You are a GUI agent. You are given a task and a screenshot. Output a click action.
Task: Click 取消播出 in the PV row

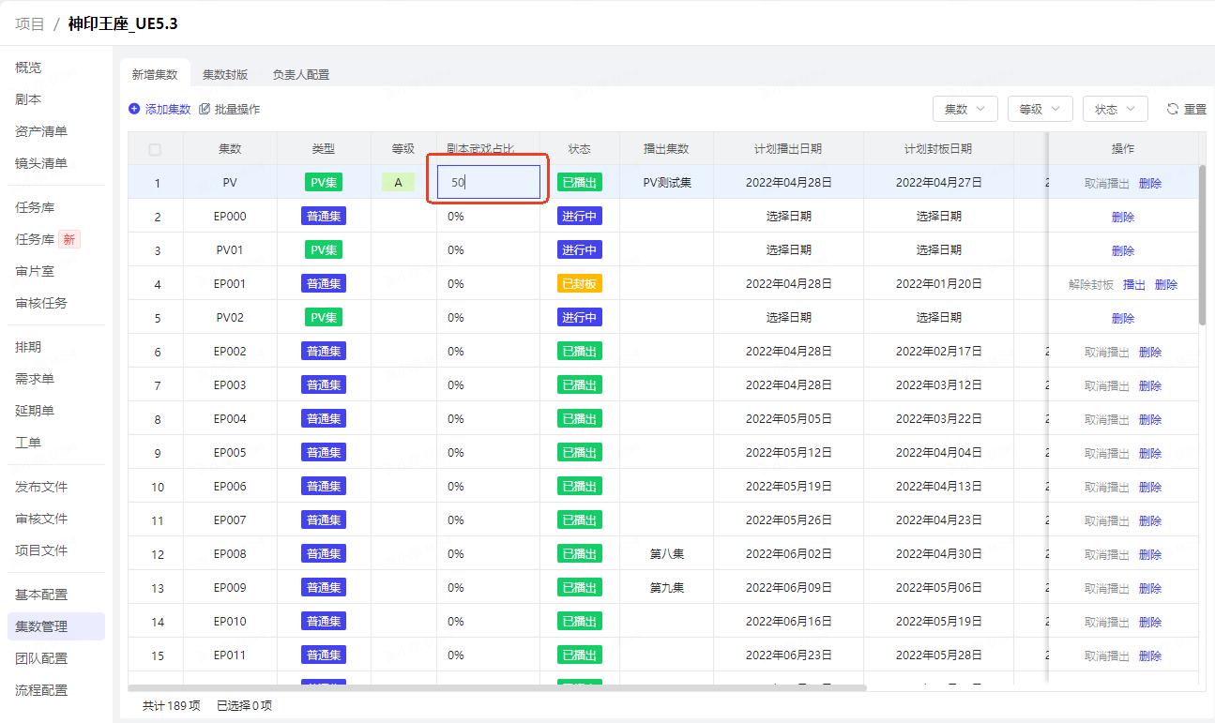(1107, 183)
